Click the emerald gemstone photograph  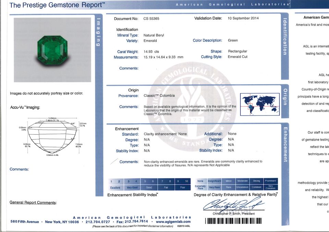[52, 50]
